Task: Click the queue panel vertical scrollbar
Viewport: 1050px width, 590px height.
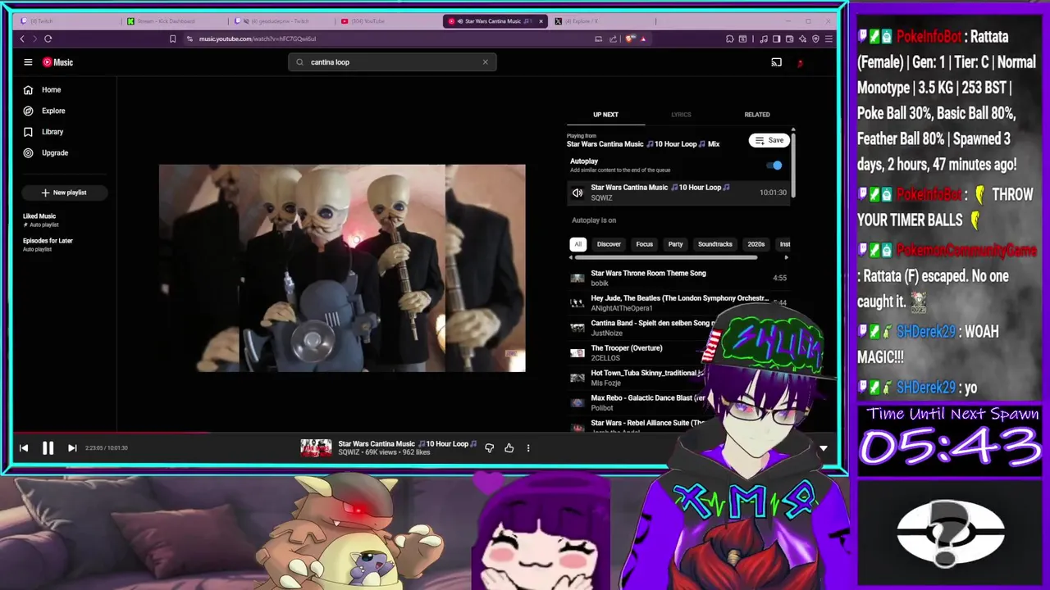Action: [x=793, y=164]
